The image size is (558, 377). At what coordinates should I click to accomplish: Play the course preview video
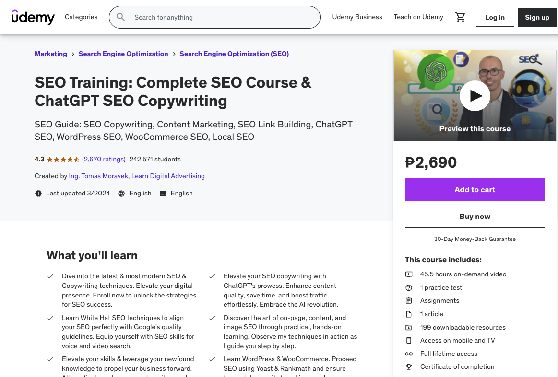pos(475,96)
